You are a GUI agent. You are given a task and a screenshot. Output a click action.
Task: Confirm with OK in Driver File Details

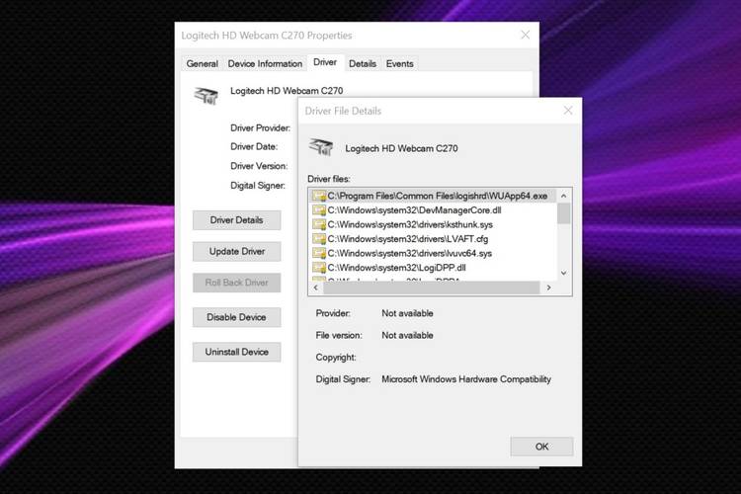tap(541, 447)
